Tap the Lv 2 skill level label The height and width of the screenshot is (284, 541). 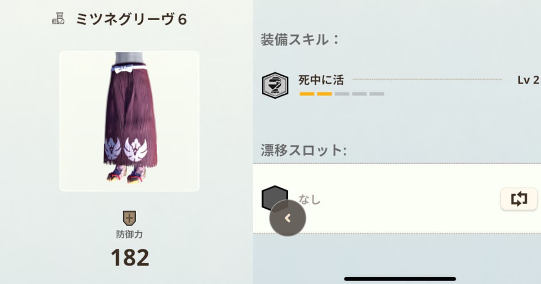click(x=528, y=80)
